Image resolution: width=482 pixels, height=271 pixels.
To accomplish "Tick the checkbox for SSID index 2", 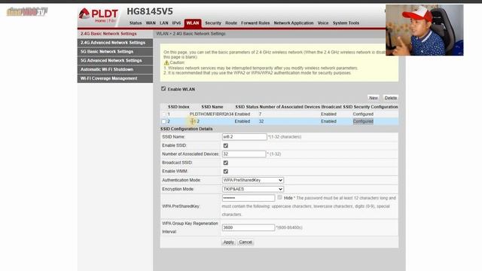I will [164, 121].
